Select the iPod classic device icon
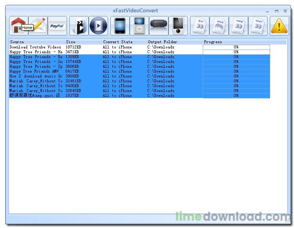The height and width of the screenshot is (228, 294). pos(139,26)
